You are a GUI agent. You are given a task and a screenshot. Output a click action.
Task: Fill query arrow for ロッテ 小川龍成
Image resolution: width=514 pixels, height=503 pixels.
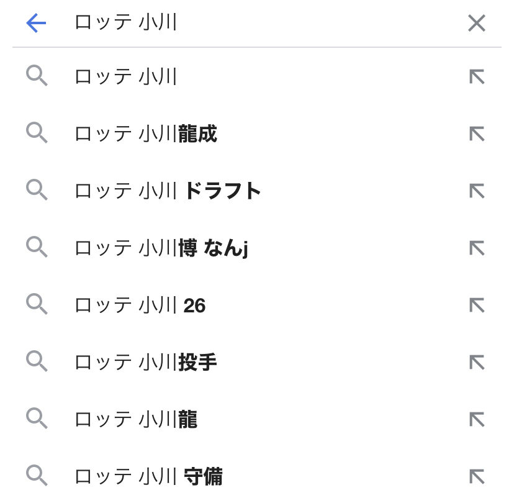(x=477, y=134)
